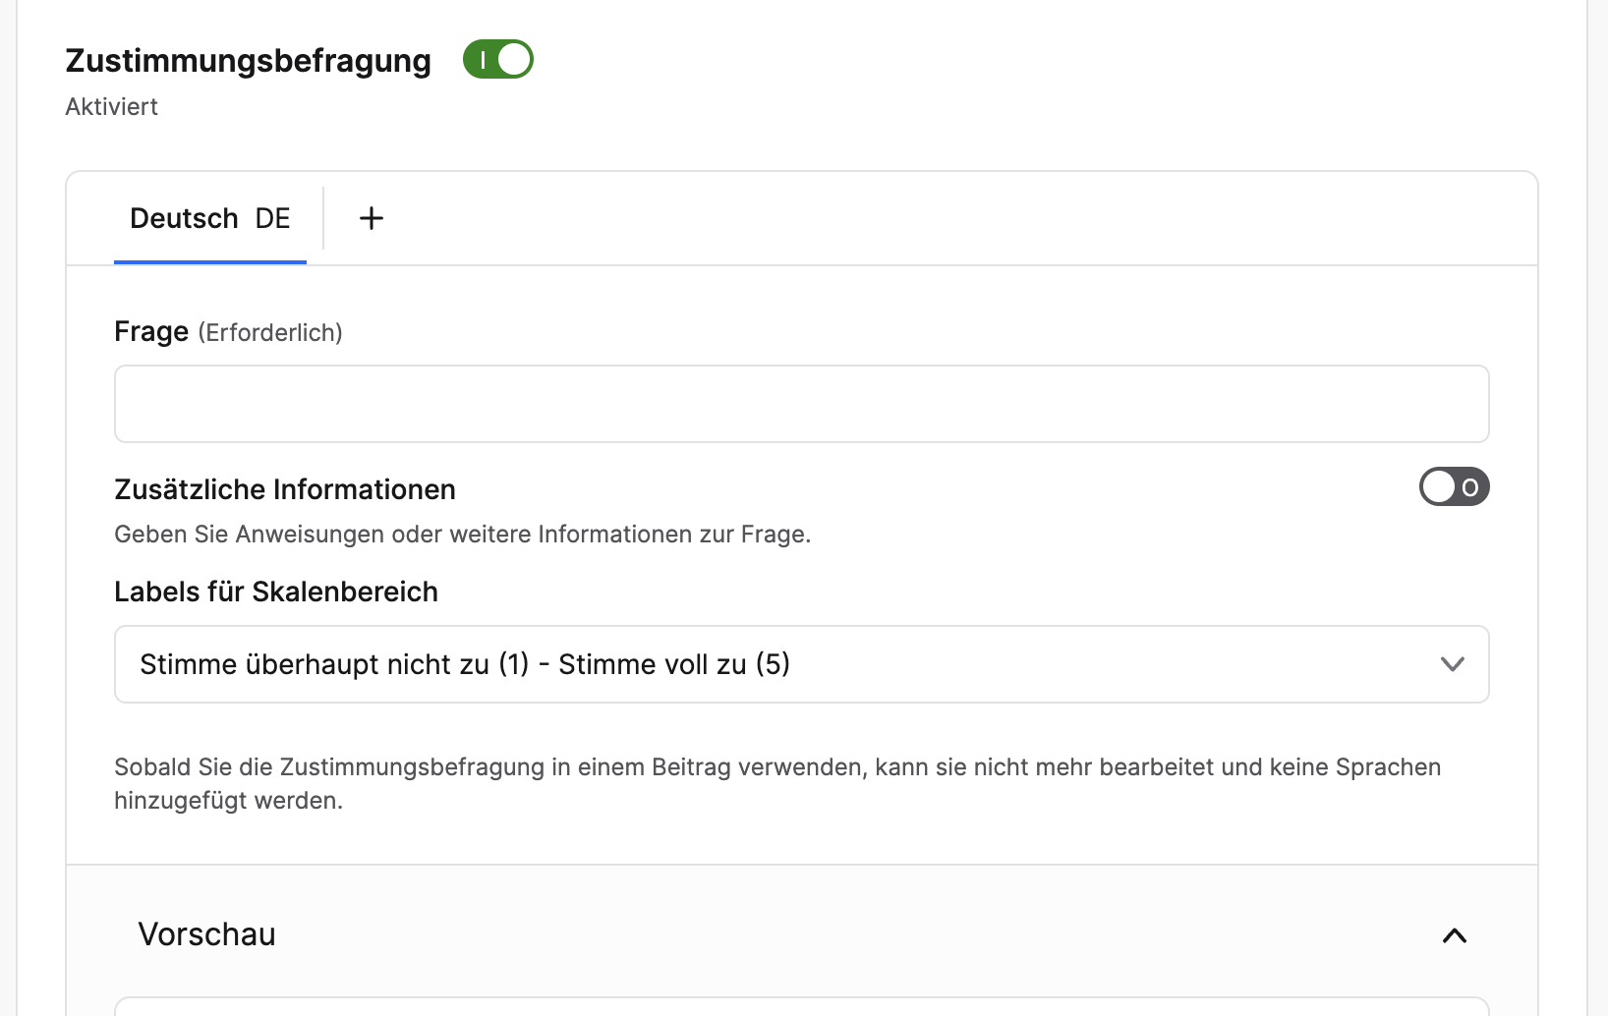This screenshot has width=1608, height=1016.
Task: Click the Zusätzliche Informationen heading
Action: [285, 489]
